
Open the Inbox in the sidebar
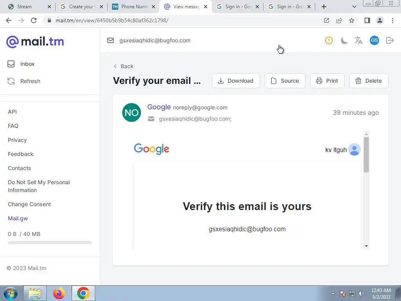click(21, 64)
